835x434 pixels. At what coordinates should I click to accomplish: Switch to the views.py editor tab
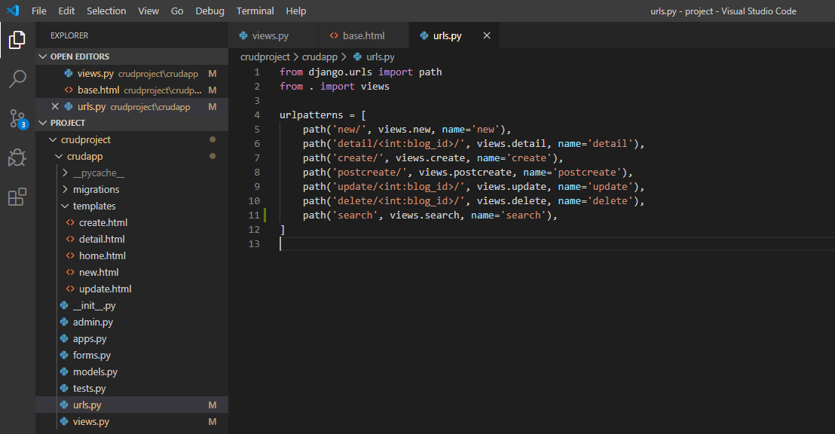pos(274,35)
